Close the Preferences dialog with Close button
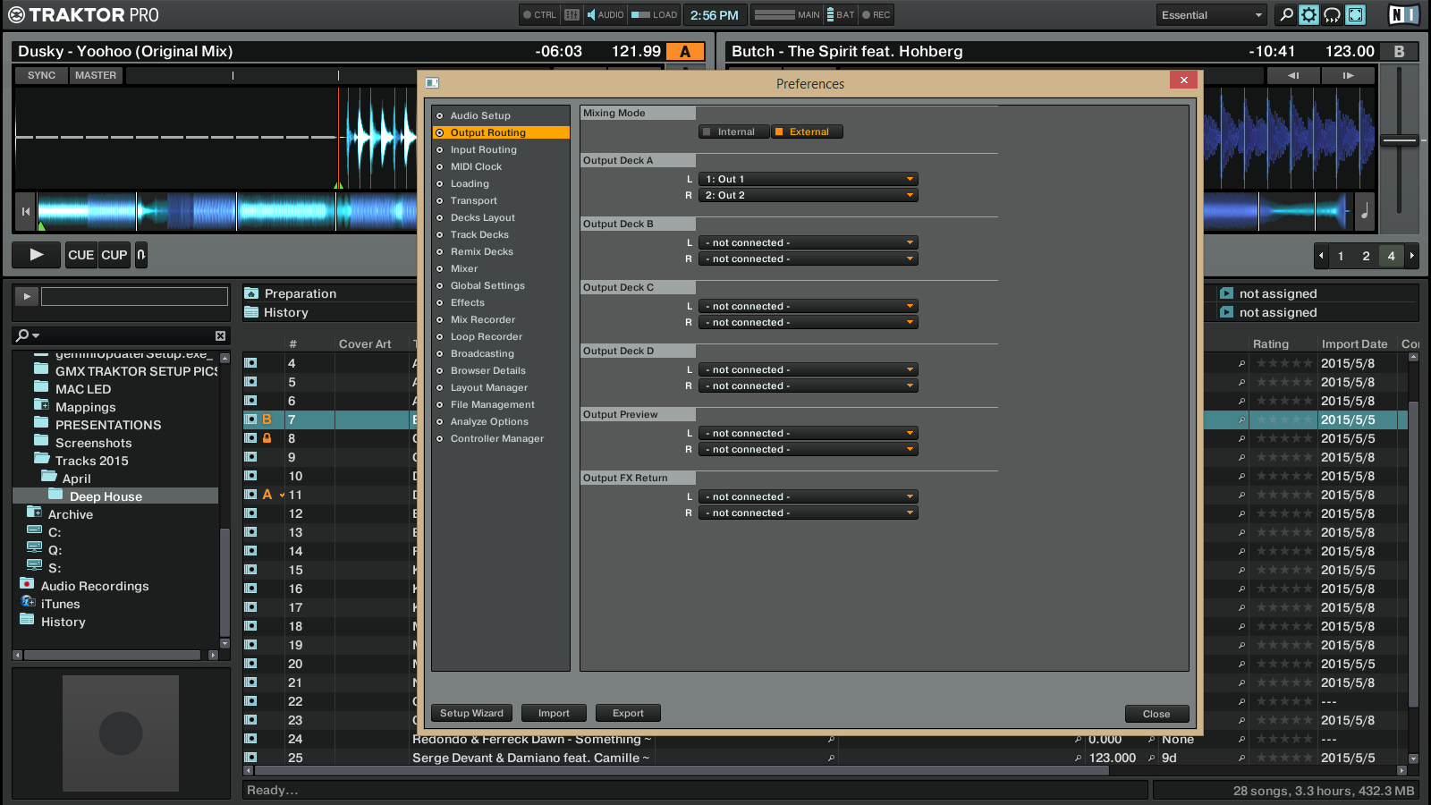The width and height of the screenshot is (1431, 805). point(1156,714)
